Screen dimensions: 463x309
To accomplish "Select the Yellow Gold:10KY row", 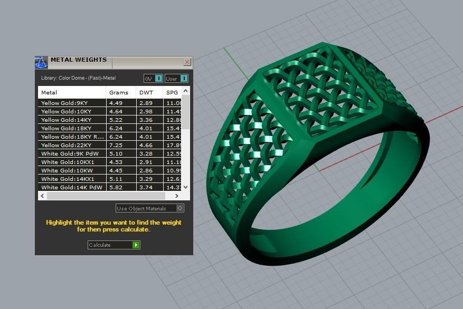I will tap(110, 111).
